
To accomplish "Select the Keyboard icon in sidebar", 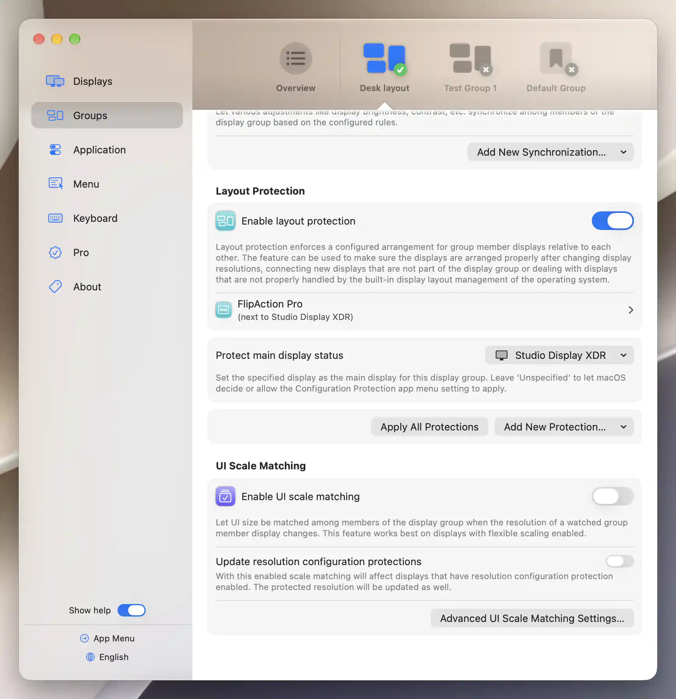I will (55, 218).
